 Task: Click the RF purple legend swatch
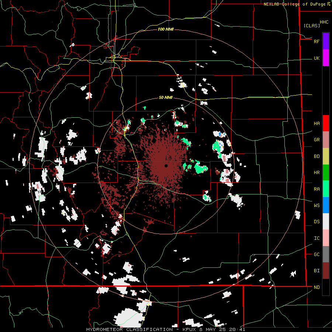point(326,41)
